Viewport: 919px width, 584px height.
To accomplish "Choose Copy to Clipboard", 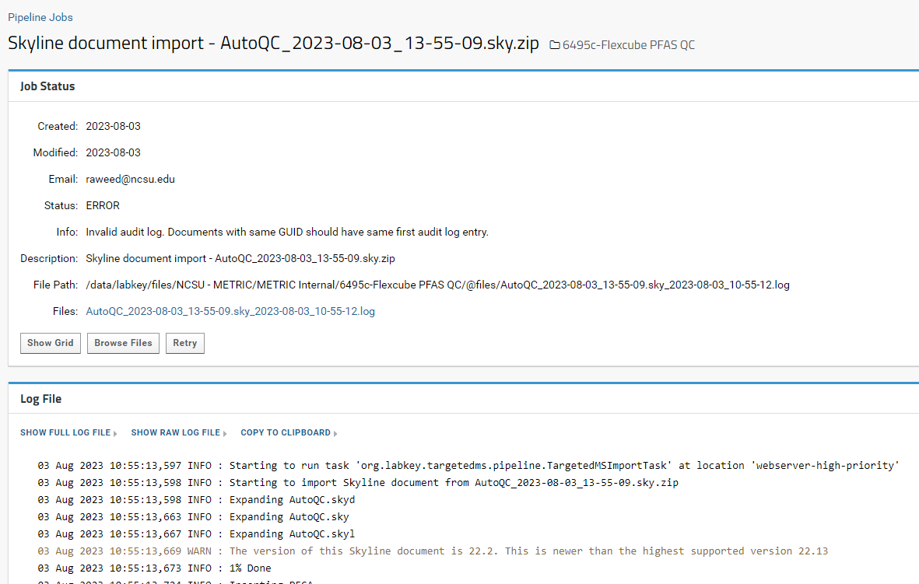I will 285,432.
